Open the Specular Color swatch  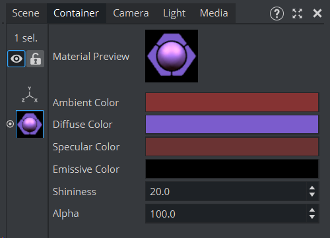pos(232,147)
